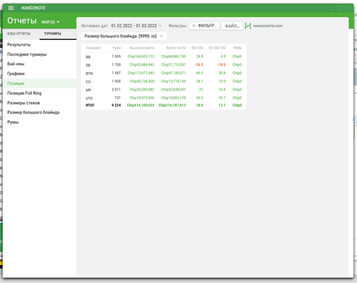
Task: Maximize the Hand2Note window
Action: click(x=340, y=8)
